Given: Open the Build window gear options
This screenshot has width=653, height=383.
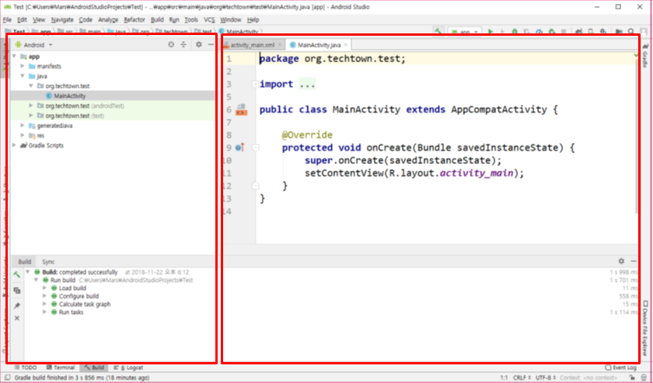Looking at the screenshot, I should (621, 261).
